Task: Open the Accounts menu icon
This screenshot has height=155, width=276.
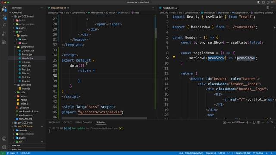Action: pos(4,139)
